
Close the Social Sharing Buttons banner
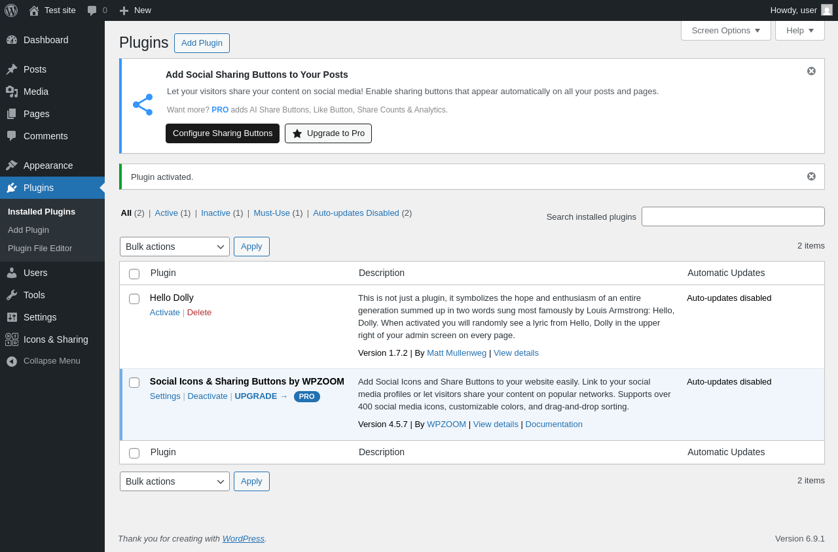click(811, 71)
